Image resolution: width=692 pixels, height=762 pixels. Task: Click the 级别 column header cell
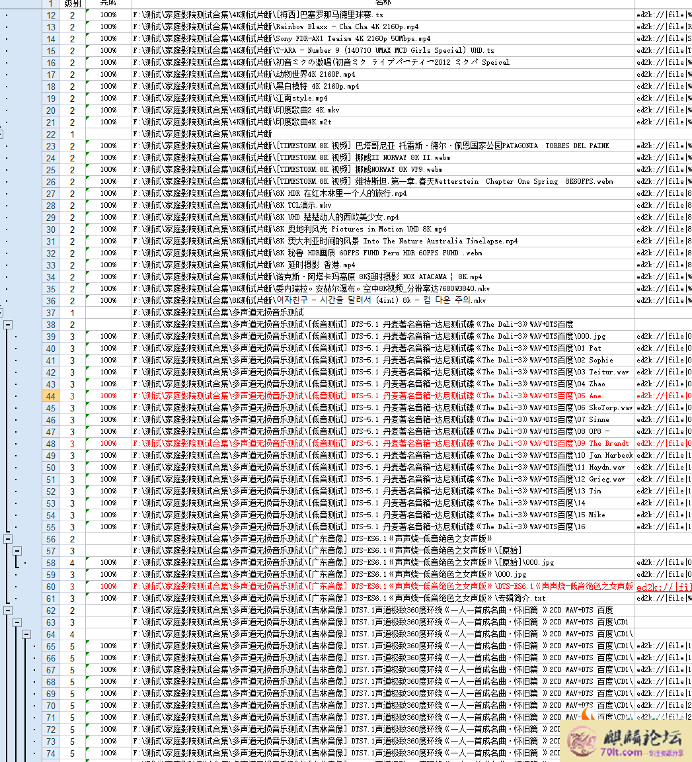(x=72, y=4)
